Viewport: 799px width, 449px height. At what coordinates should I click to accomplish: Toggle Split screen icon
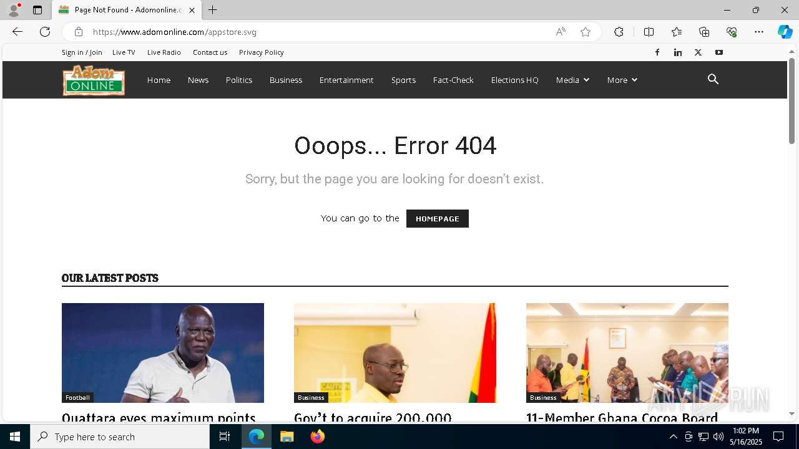point(649,32)
